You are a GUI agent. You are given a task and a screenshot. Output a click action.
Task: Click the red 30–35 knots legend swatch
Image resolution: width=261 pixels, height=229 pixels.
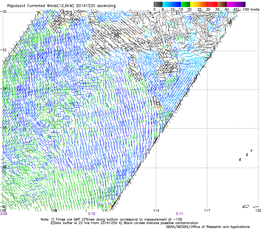point(213,4)
